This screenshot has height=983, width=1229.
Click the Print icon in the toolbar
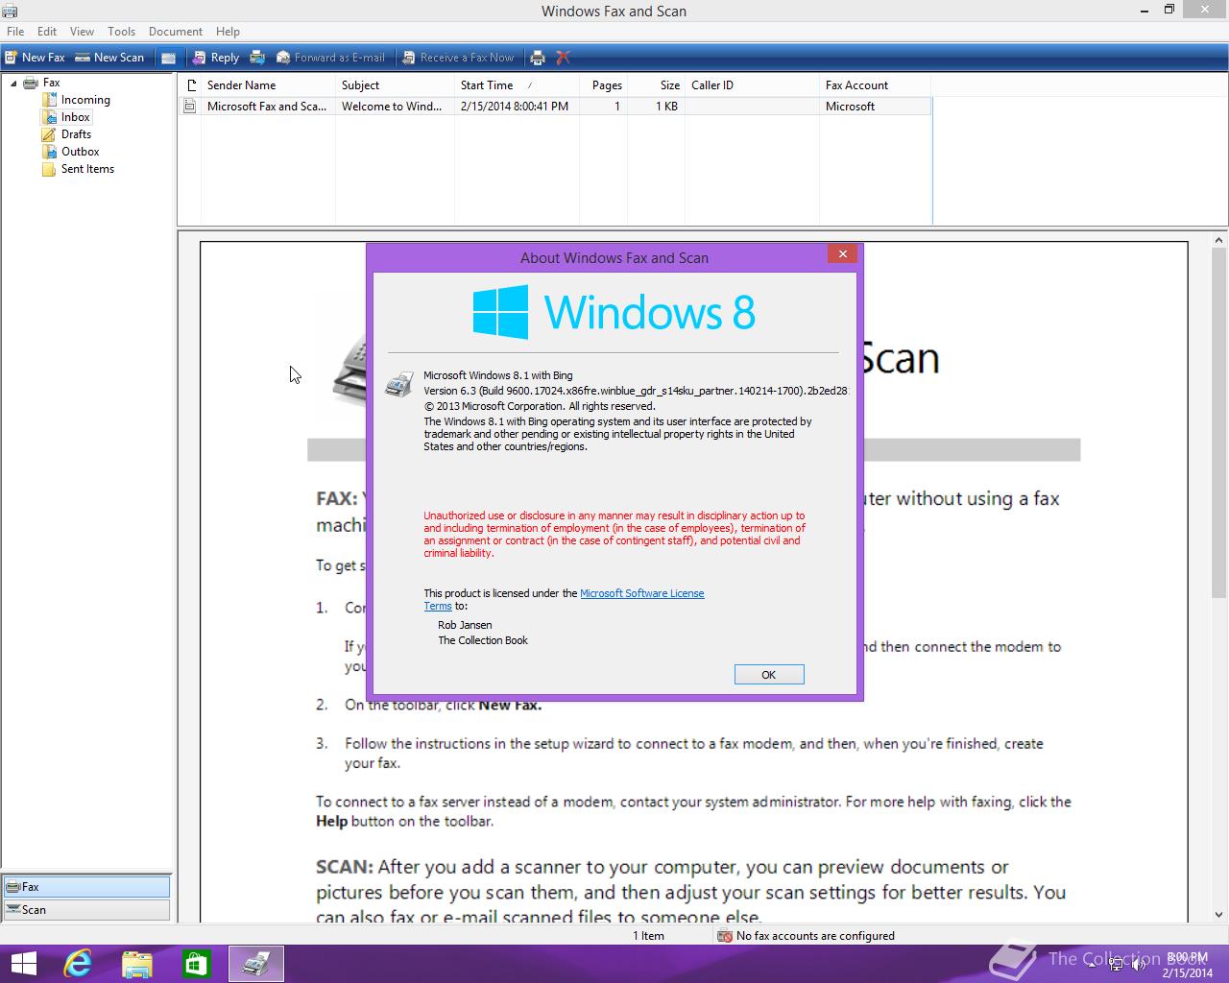(x=538, y=58)
